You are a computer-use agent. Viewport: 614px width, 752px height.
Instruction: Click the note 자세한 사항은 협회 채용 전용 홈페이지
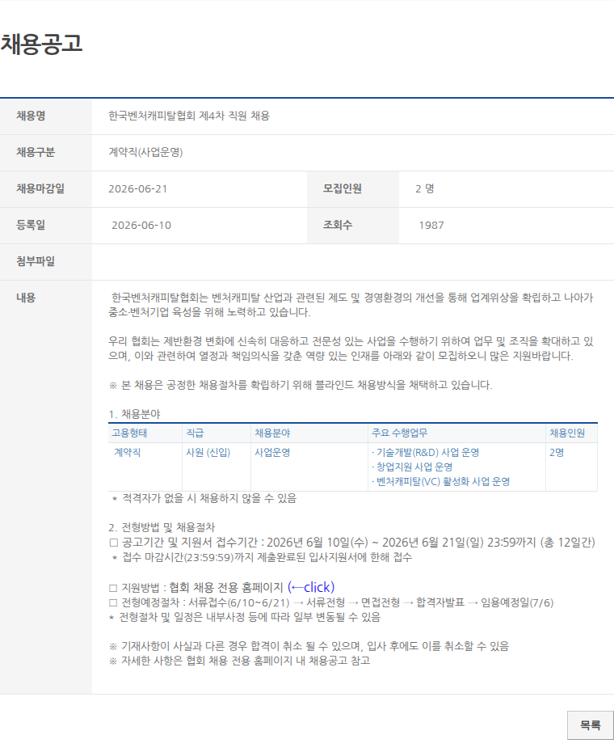240,661
